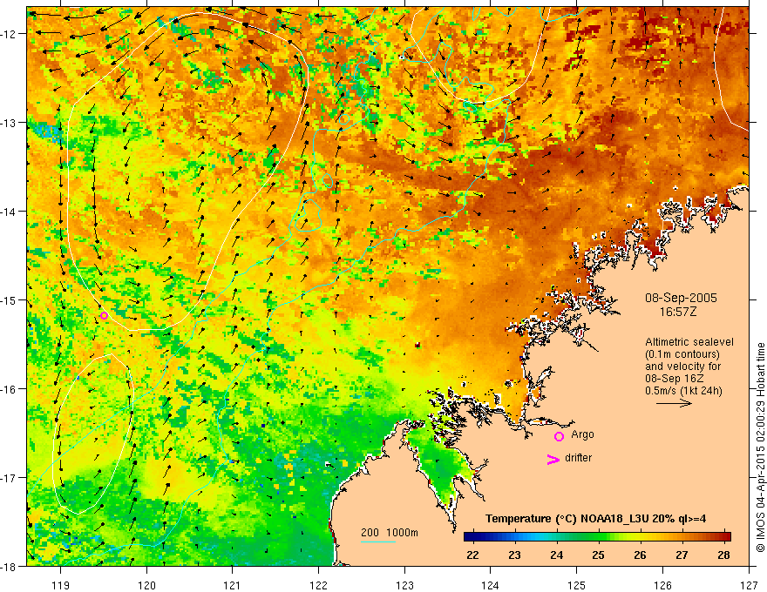Click the '22' colorbar temperature label
This screenshot has height=592, width=767.
[x=472, y=555]
